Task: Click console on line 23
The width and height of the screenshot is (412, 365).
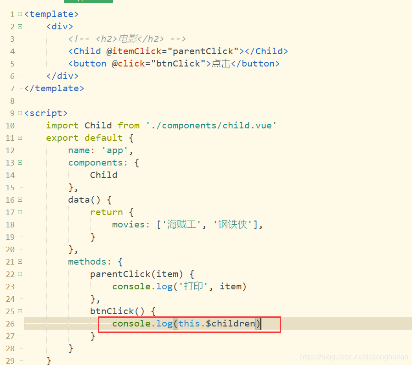Action: (131, 286)
